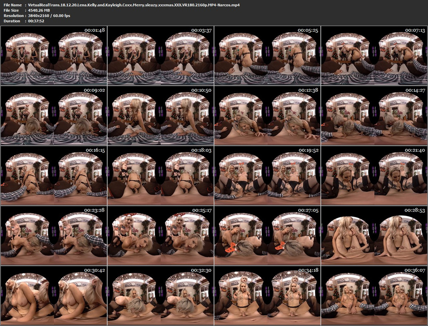Open the frame labeled 00:18:03
The height and width of the screenshot is (326, 428).
tap(161, 176)
